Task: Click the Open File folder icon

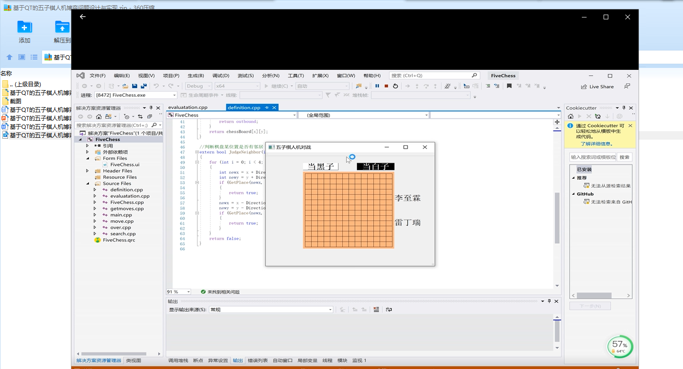Action: point(125,86)
